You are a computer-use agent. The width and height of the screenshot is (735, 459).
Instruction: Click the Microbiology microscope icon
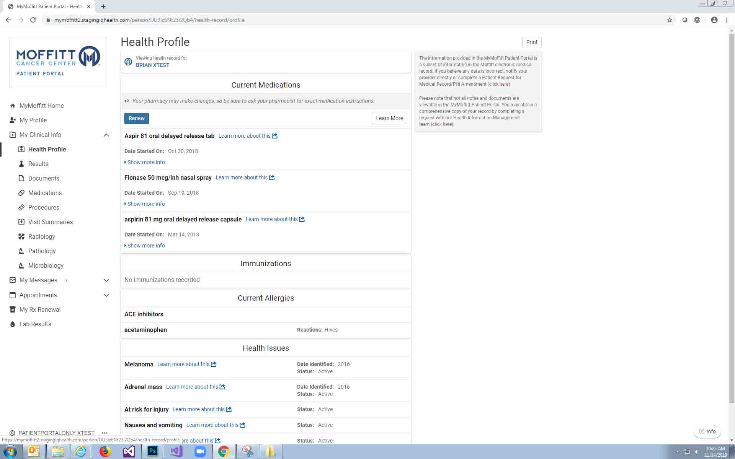21,265
